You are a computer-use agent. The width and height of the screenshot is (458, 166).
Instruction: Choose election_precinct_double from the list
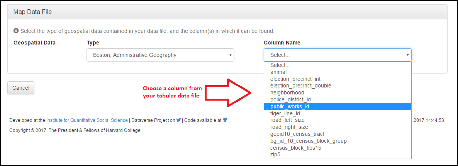(338, 86)
